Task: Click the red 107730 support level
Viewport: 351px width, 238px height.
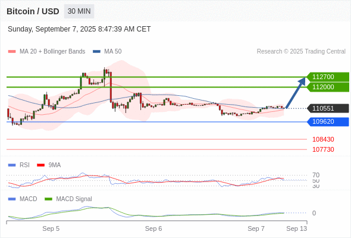Action: (x=323, y=149)
